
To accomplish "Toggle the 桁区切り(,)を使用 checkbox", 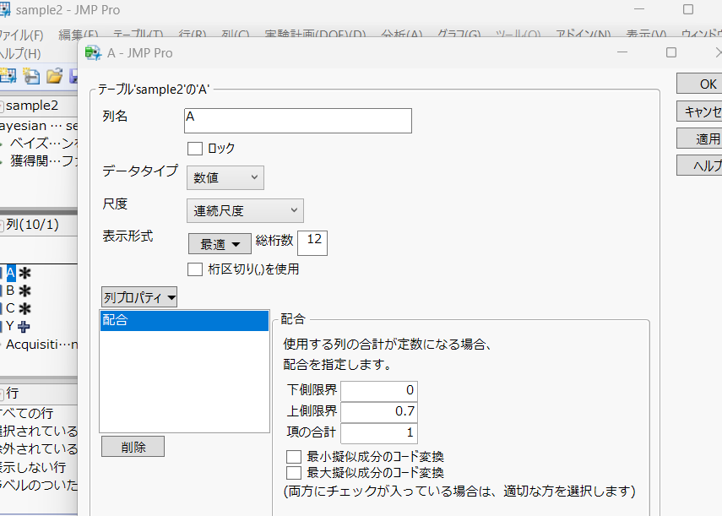I will coord(195,269).
